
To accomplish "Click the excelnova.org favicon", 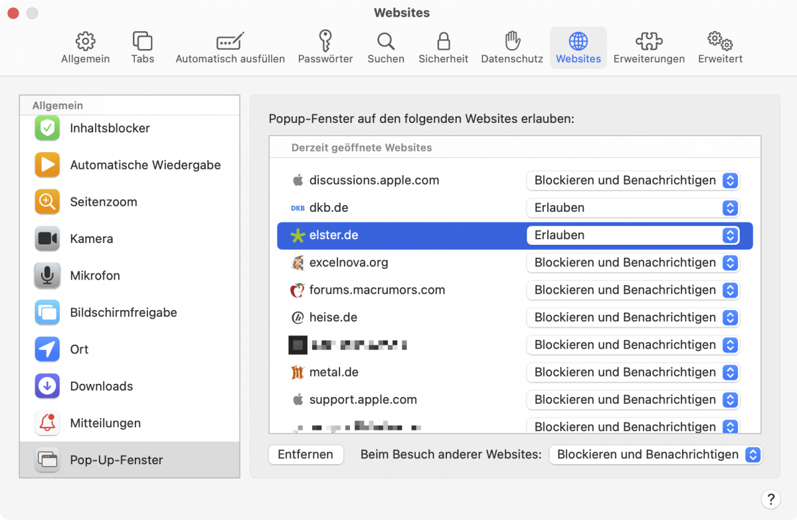I will coord(298,263).
